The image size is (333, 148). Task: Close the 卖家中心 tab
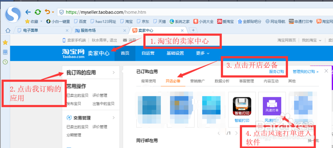point(182,31)
